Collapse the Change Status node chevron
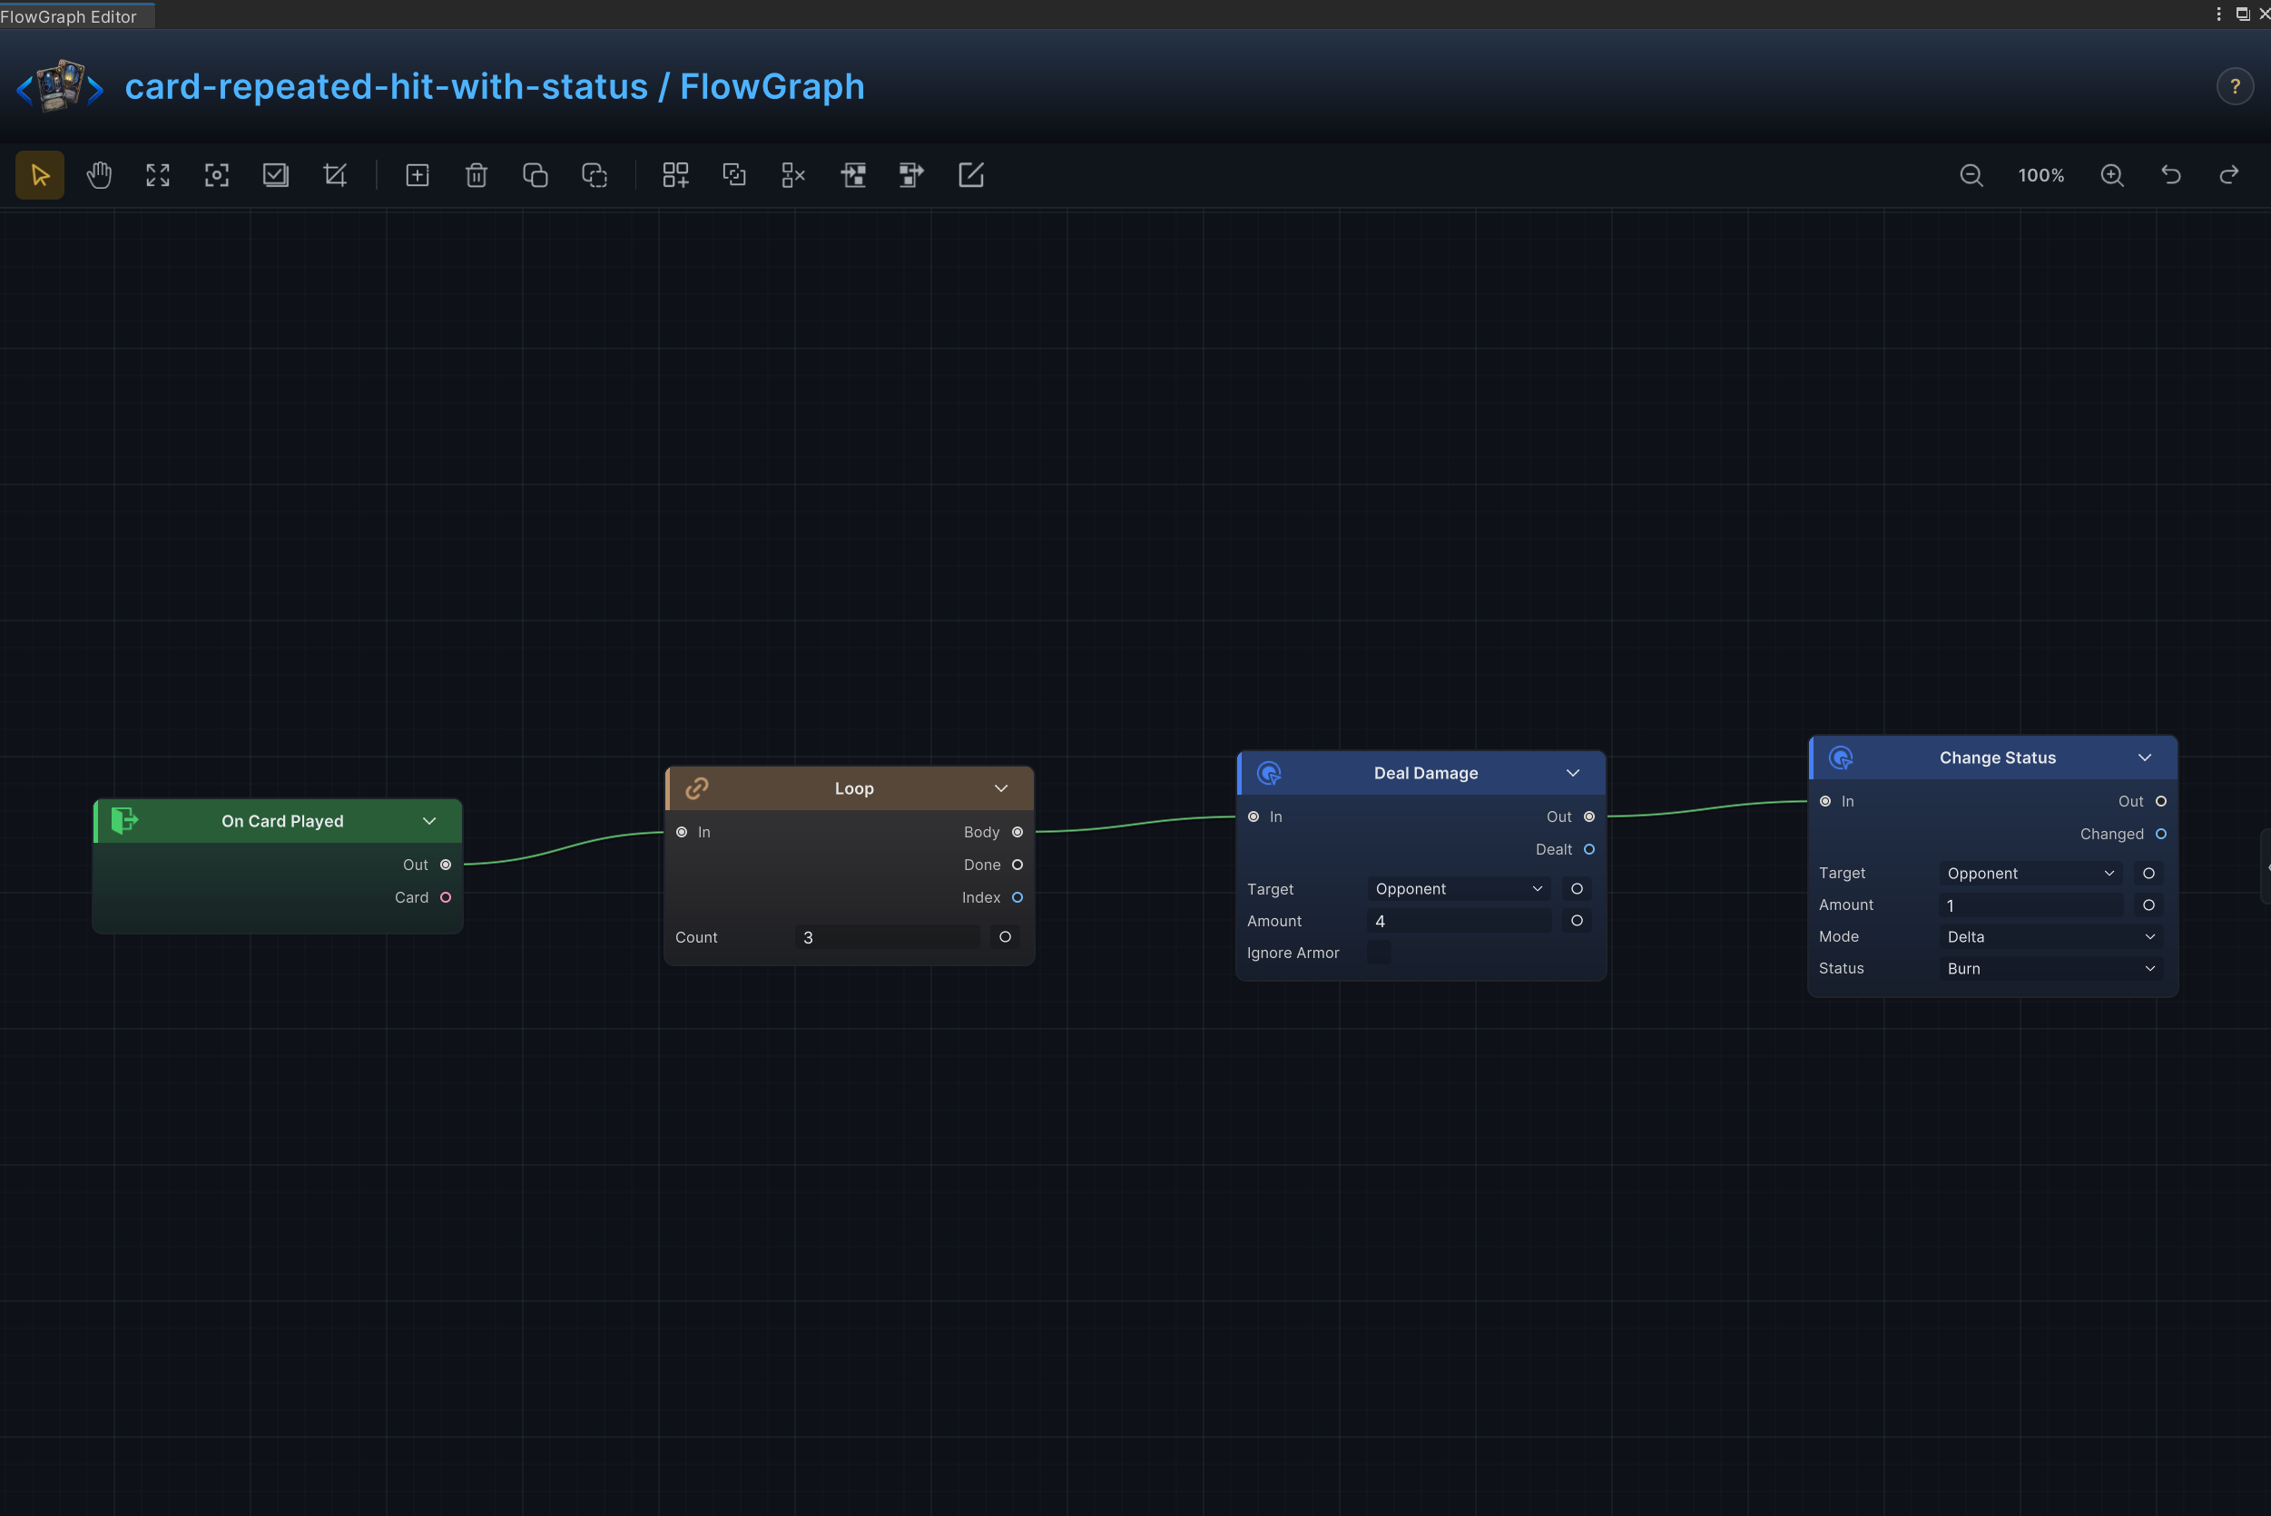 click(x=2144, y=757)
